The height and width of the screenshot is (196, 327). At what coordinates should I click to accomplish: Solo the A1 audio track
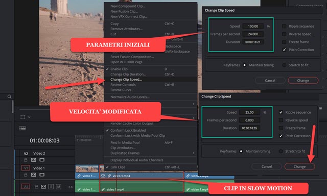(51, 187)
